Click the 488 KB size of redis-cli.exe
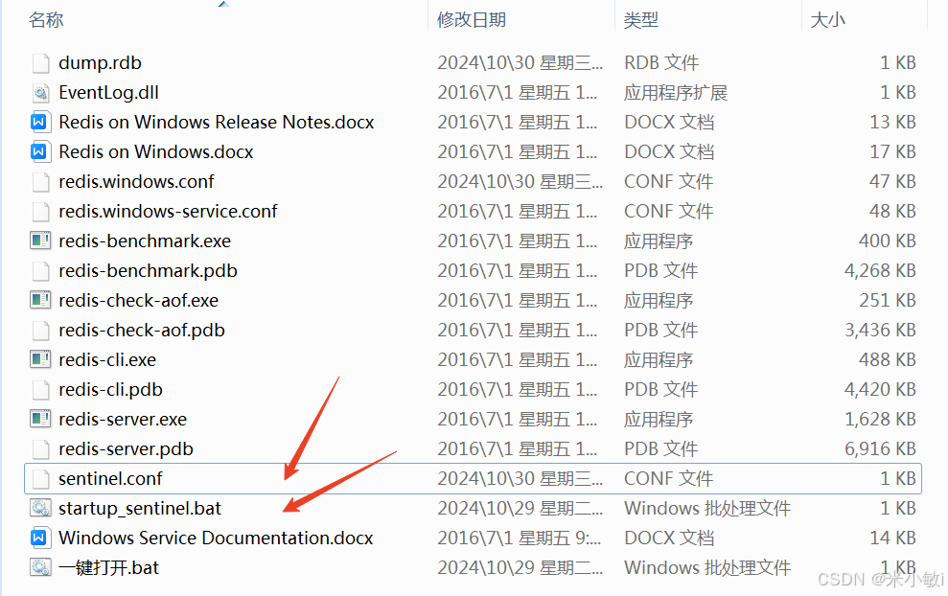 pyautogui.click(x=888, y=359)
